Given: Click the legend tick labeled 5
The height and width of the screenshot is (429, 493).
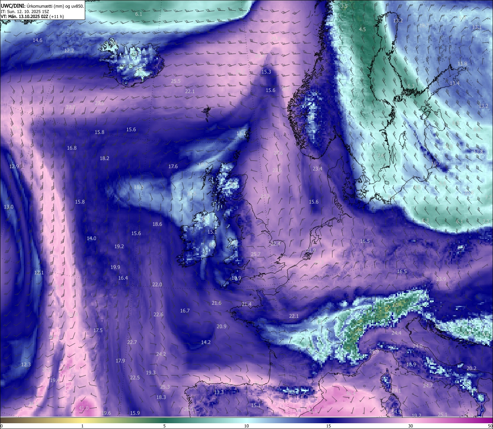Looking at the screenshot, I should coord(164,426).
